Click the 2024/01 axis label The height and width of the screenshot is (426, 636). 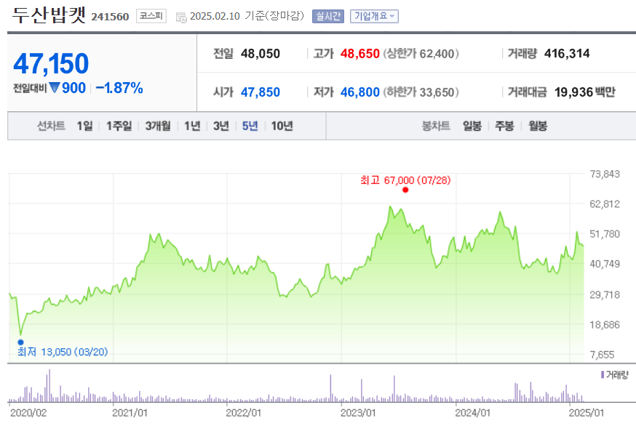pyautogui.click(x=472, y=413)
